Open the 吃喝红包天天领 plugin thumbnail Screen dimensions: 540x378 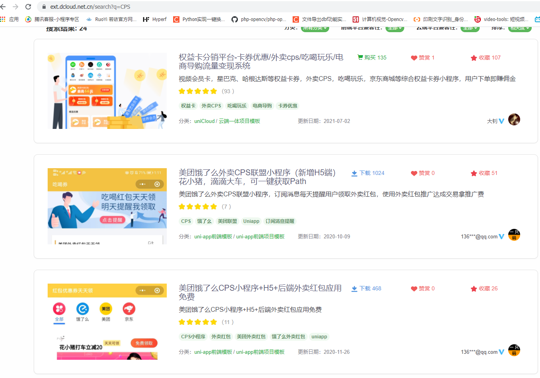coord(107,206)
